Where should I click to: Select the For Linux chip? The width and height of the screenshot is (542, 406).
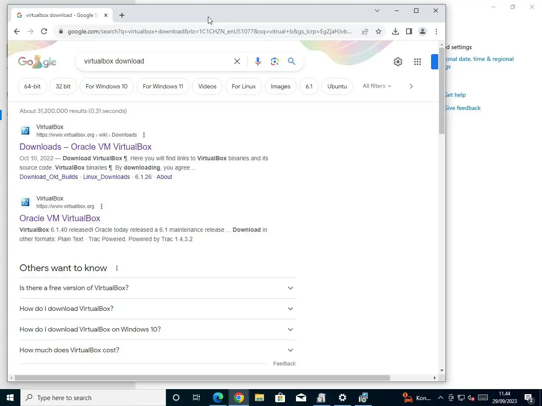click(244, 86)
